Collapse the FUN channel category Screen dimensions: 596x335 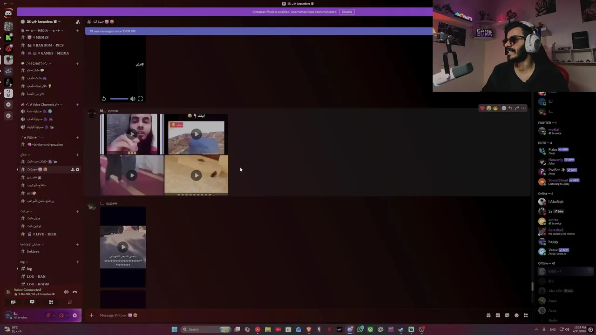(31, 138)
